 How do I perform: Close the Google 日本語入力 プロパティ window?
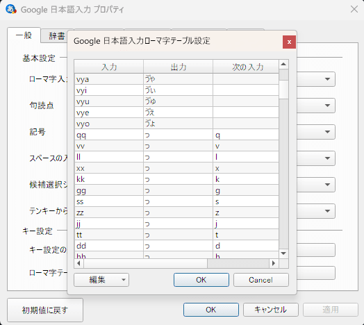pyautogui.click(x=354, y=9)
